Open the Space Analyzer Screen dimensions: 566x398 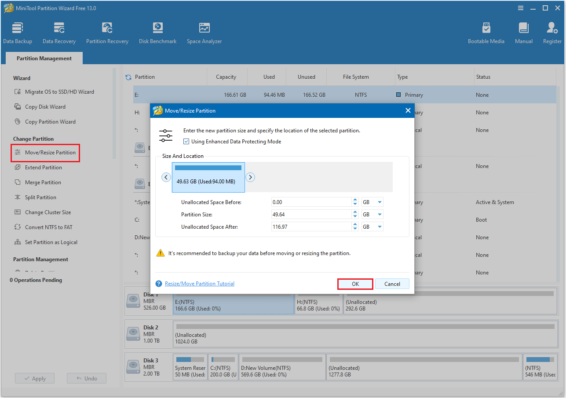pyautogui.click(x=204, y=32)
